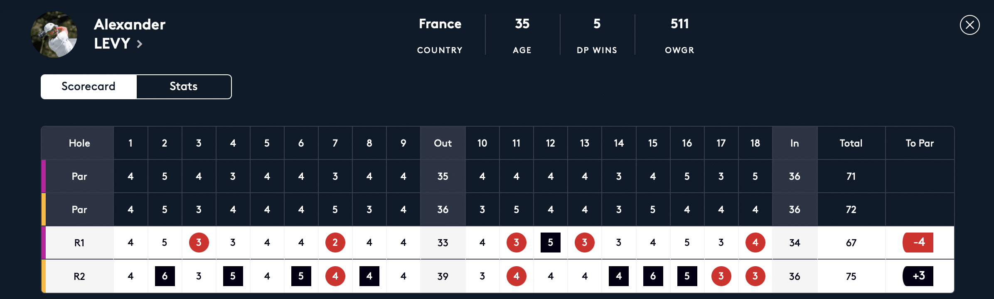Click the OWGR 511 stat
Screen dimensions: 994x299
coord(679,24)
